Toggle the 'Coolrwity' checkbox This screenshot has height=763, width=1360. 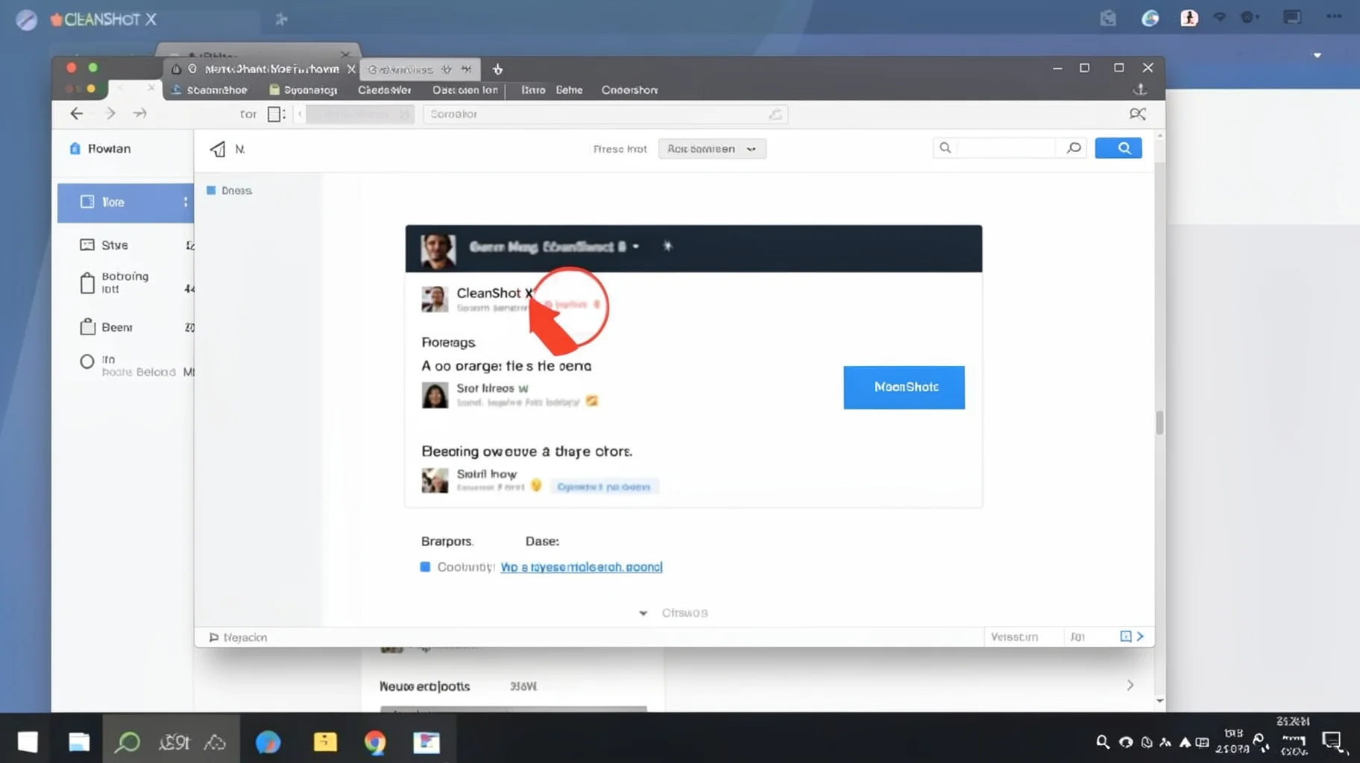(x=425, y=567)
